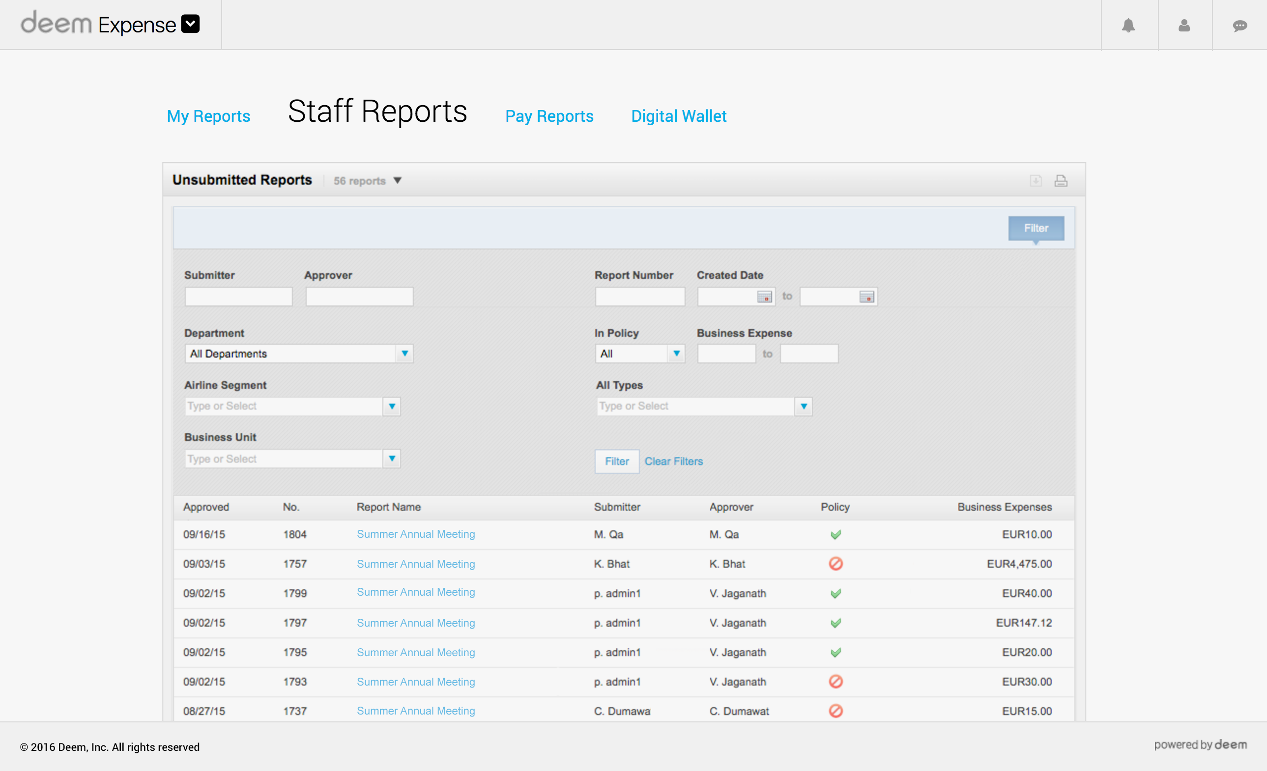Screen dimensions: 1267x771
Task: Open the Created Date start calendar icon
Action: [765, 297]
